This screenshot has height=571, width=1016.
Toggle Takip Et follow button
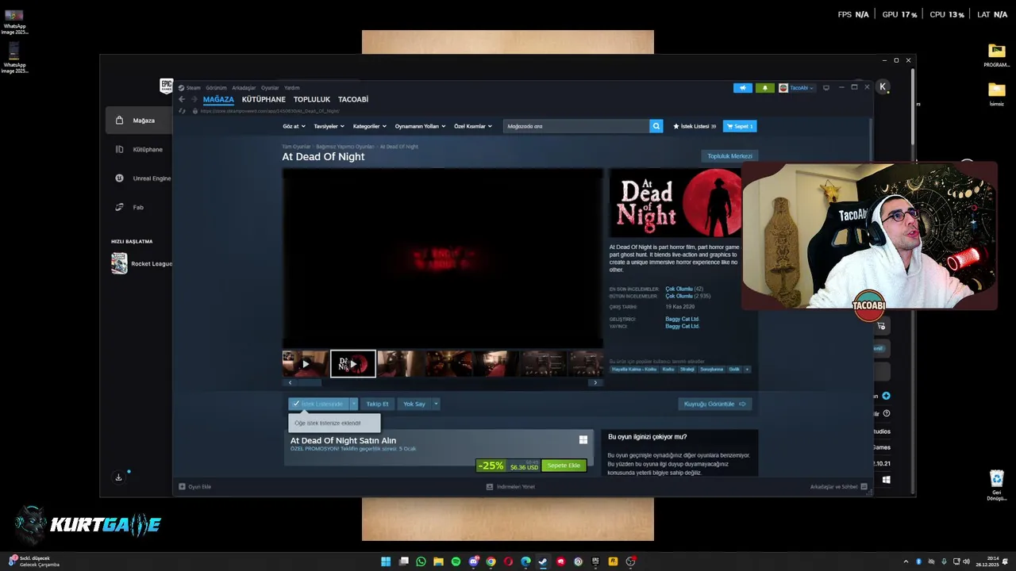point(377,404)
